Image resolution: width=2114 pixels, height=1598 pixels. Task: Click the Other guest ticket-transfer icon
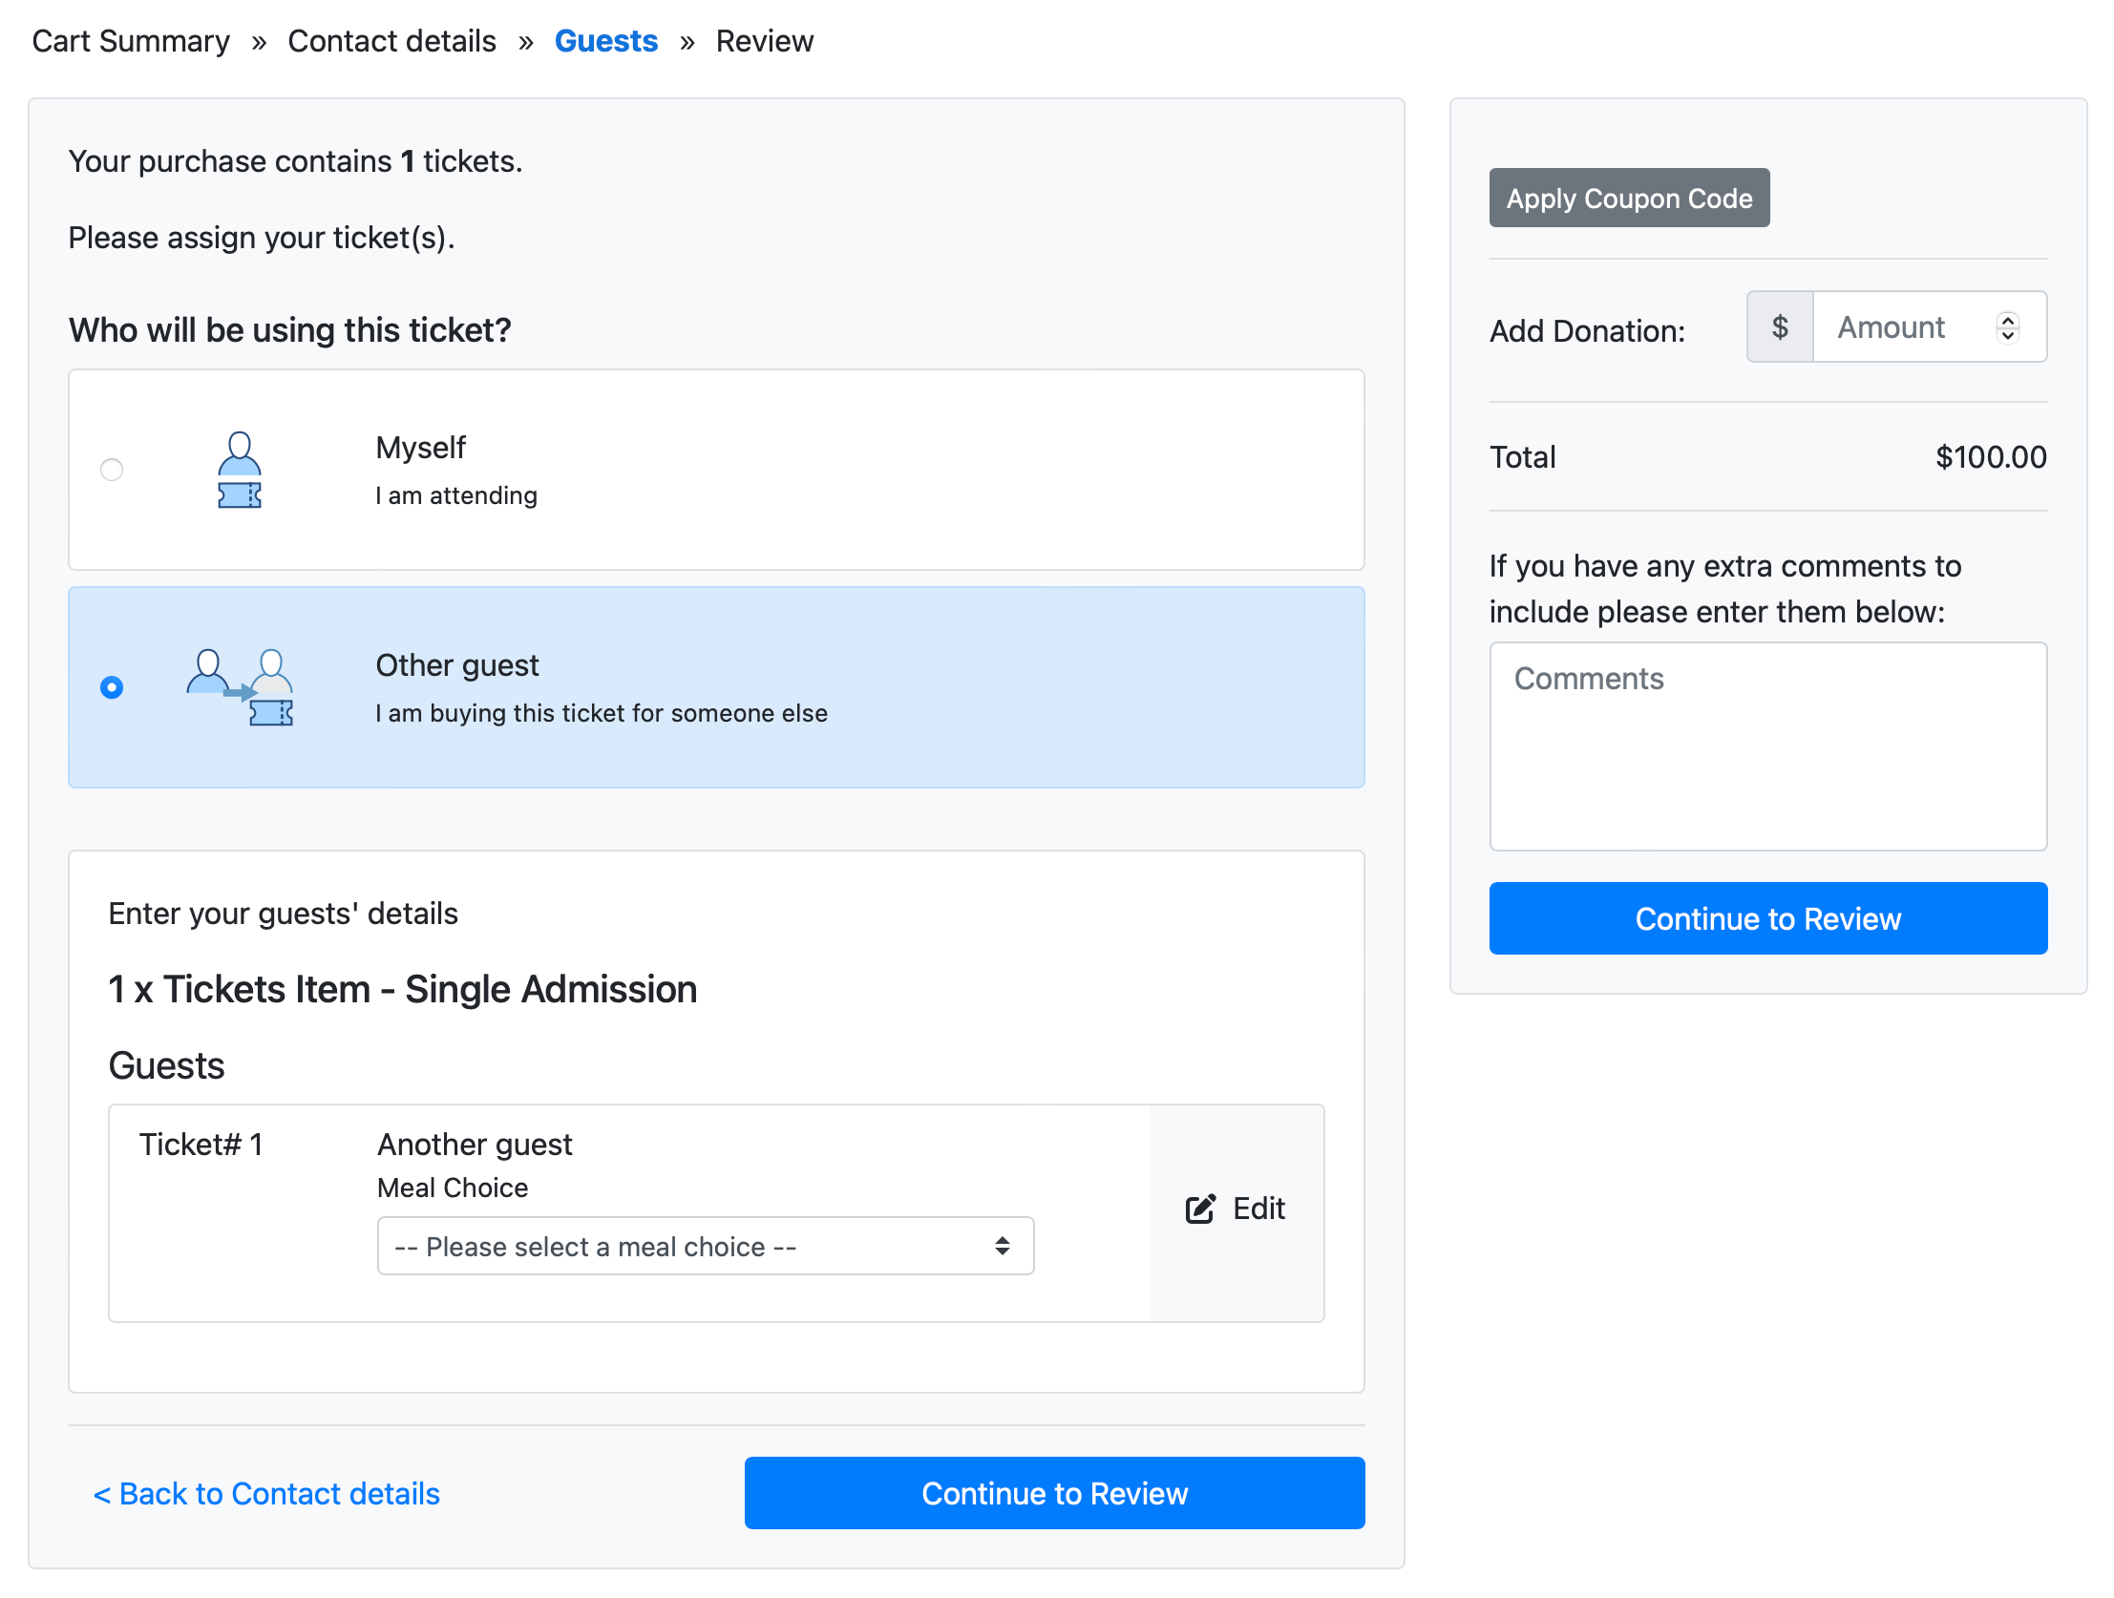(x=240, y=687)
